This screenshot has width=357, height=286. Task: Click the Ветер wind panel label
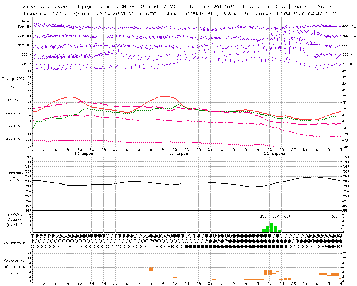[x=26, y=21]
